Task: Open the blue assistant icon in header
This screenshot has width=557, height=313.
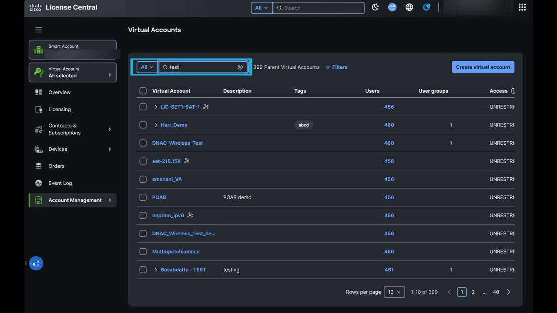Action: (426, 7)
